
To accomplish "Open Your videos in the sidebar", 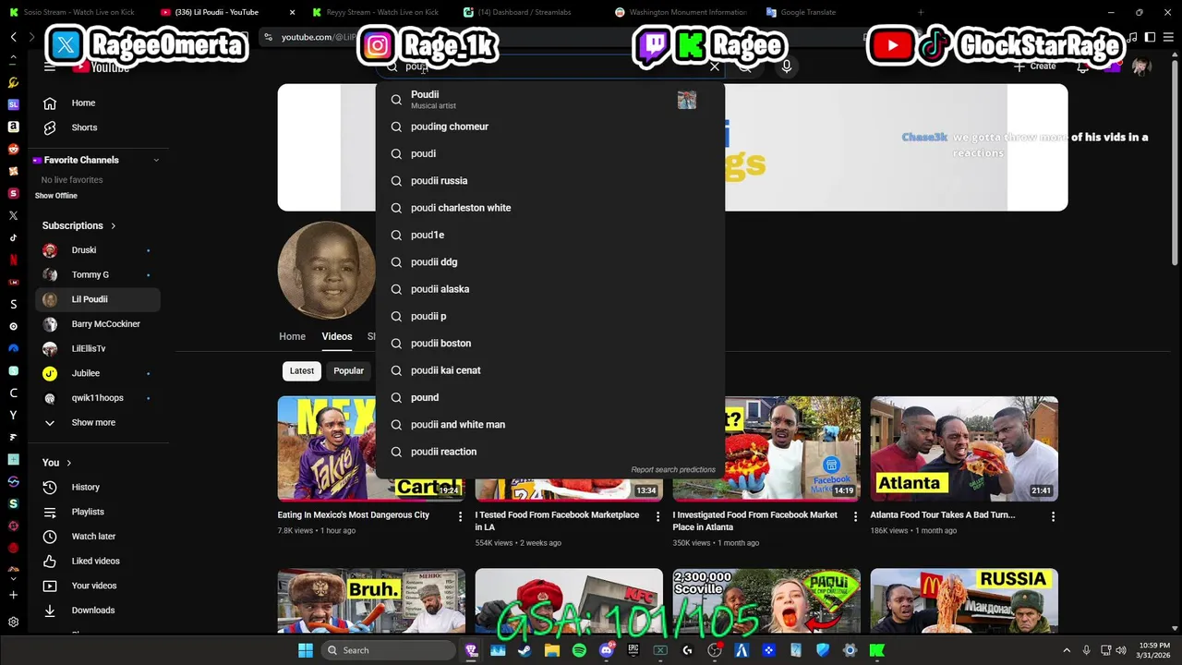I will point(97,586).
